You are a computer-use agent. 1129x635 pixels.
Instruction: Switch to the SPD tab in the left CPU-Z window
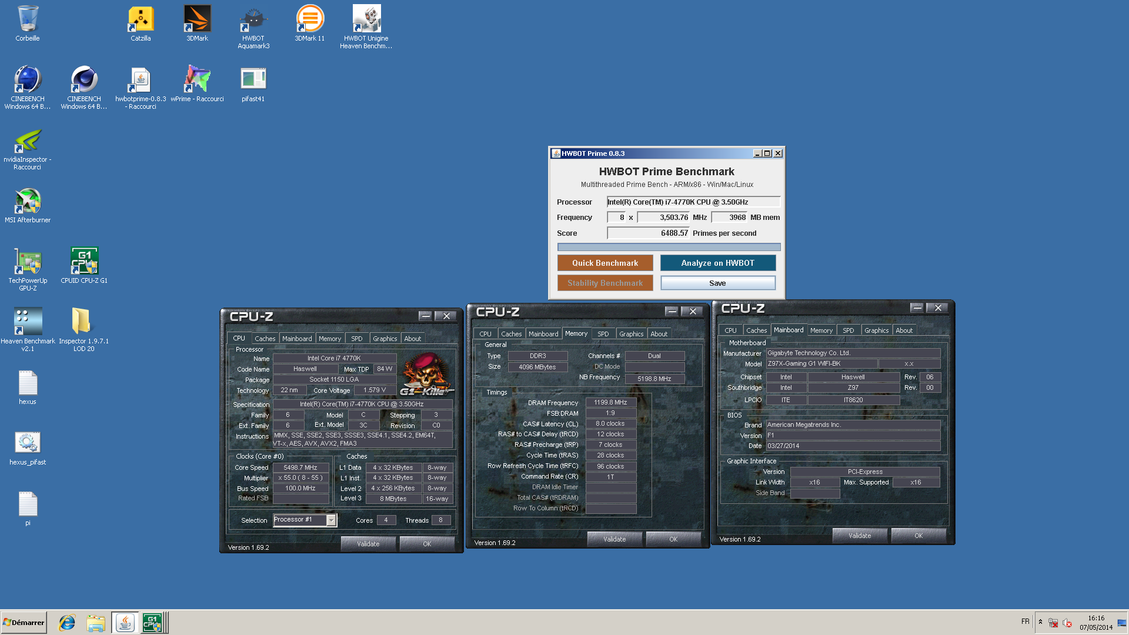(356, 339)
